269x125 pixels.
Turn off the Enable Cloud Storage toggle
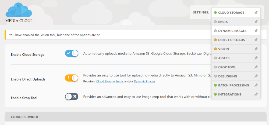(72, 53)
